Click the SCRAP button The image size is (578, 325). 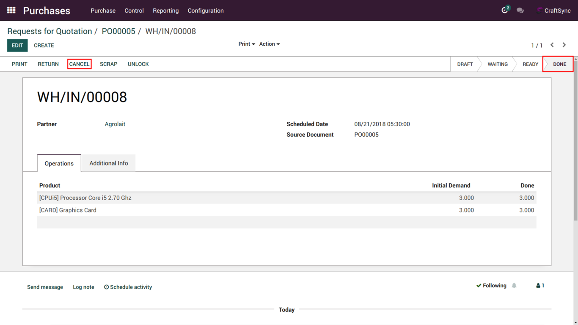point(108,64)
